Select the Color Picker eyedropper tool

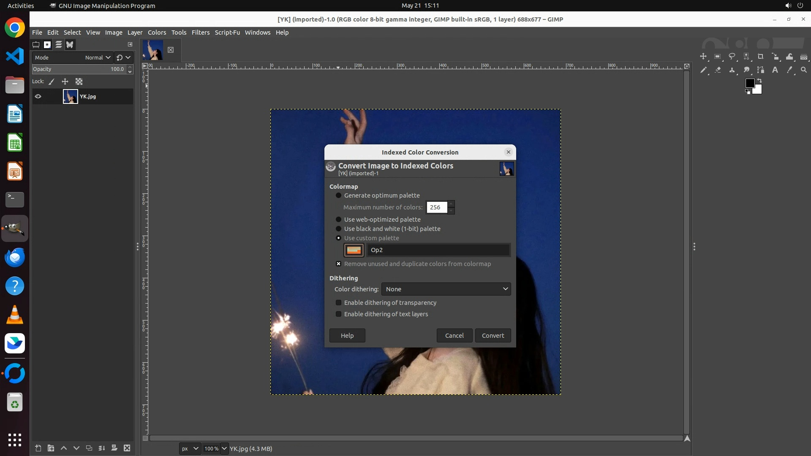(x=789, y=70)
